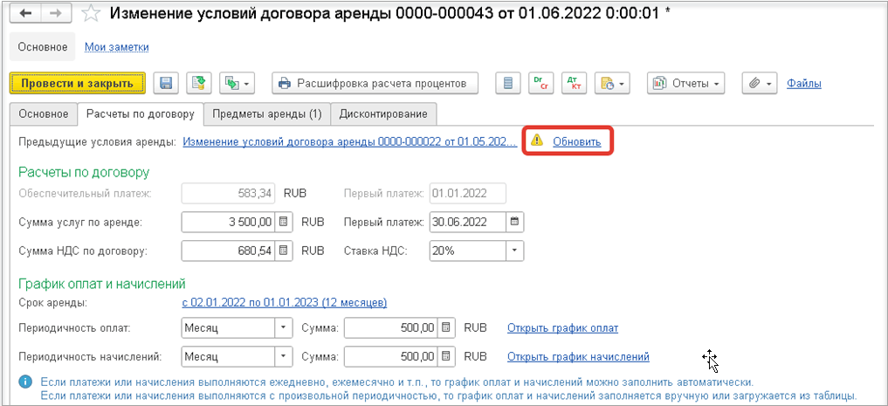Click the Обеспечительный платеж field 583,34

228,193
